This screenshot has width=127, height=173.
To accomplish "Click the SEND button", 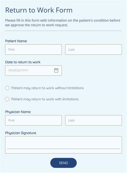I will point(63,163).
